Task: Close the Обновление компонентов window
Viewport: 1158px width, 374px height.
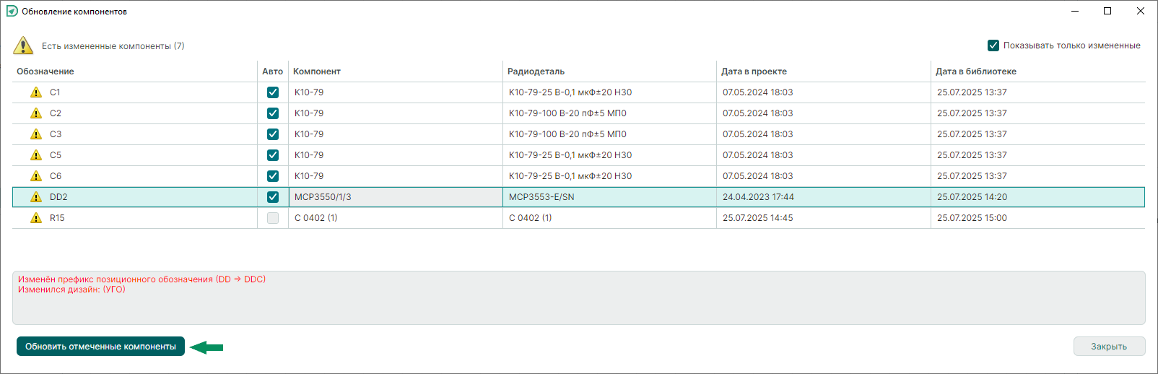Action: 1141,11
